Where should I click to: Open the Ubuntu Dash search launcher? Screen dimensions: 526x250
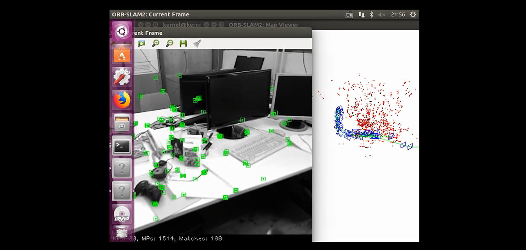pyautogui.click(x=122, y=32)
